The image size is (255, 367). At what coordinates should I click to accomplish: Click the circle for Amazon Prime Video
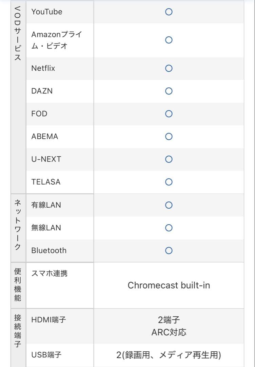169,40
